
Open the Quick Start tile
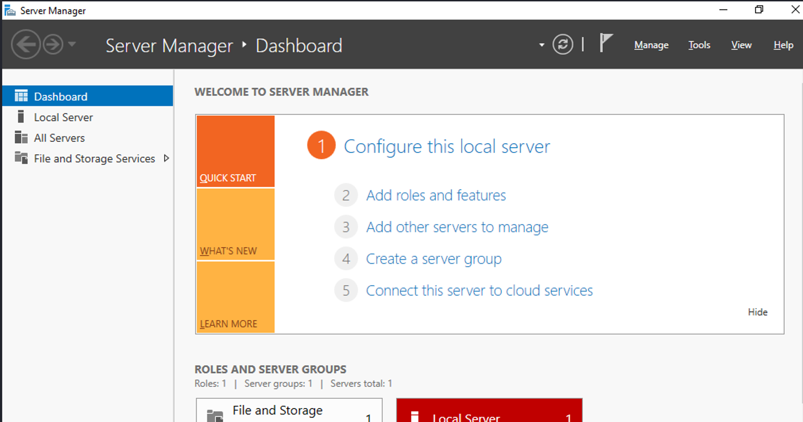pyautogui.click(x=235, y=151)
